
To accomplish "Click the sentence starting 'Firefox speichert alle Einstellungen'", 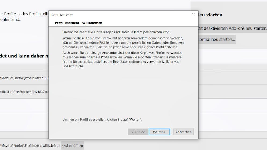I will pyautogui.click(x=117, y=32).
